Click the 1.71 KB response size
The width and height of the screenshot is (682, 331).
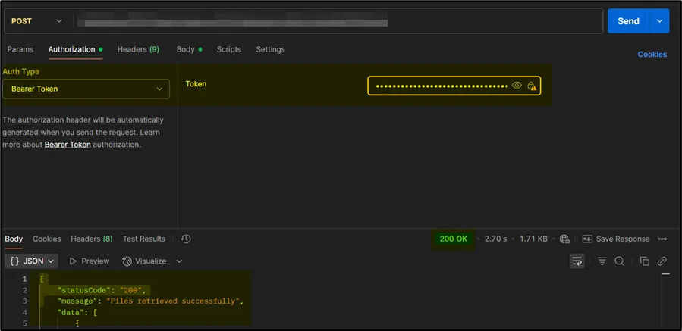[533, 239]
